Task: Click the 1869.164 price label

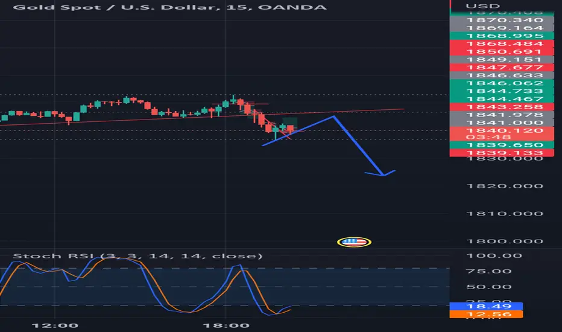Action: click(x=502, y=28)
